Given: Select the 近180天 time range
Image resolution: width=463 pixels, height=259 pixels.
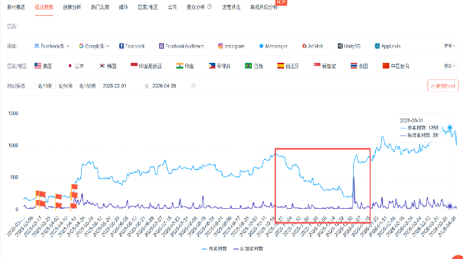Looking at the screenshot, I should pyautogui.click(x=86, y=86).
